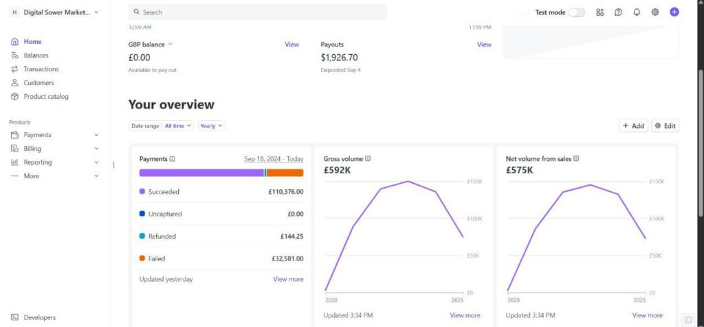Viewport: 704px width, 327px height.
Task: Open the settings gear icon
Action: (x=655, y=12)
